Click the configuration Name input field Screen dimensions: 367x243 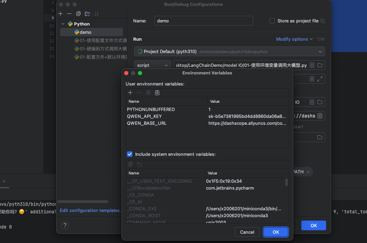click(x=203, y=21)
